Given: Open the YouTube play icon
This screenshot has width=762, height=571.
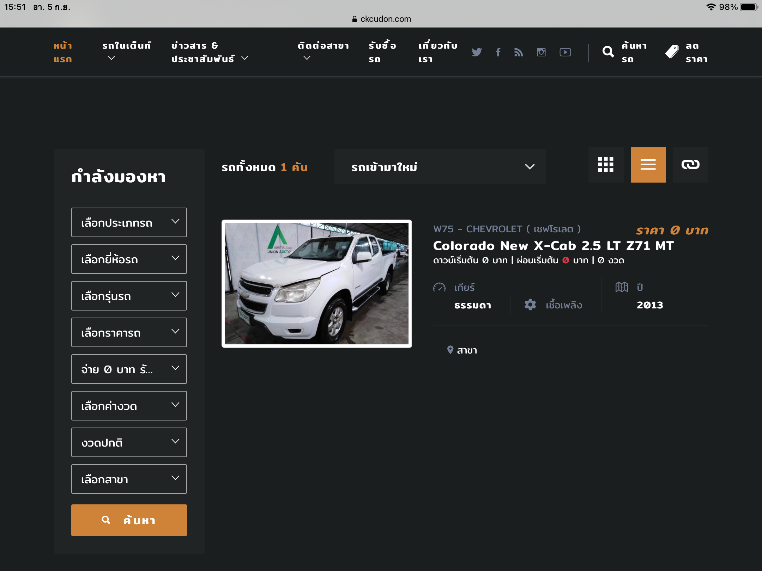Looking at the screenshot, I should point(565,52).
